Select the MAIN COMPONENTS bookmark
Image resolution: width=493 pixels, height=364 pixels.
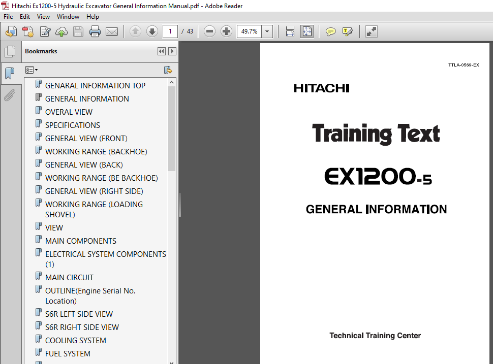[81, 241]
